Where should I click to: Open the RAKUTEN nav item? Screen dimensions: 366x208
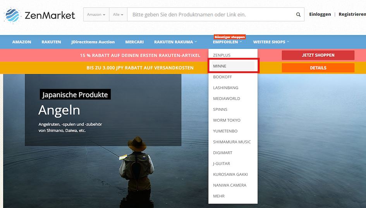51,42
